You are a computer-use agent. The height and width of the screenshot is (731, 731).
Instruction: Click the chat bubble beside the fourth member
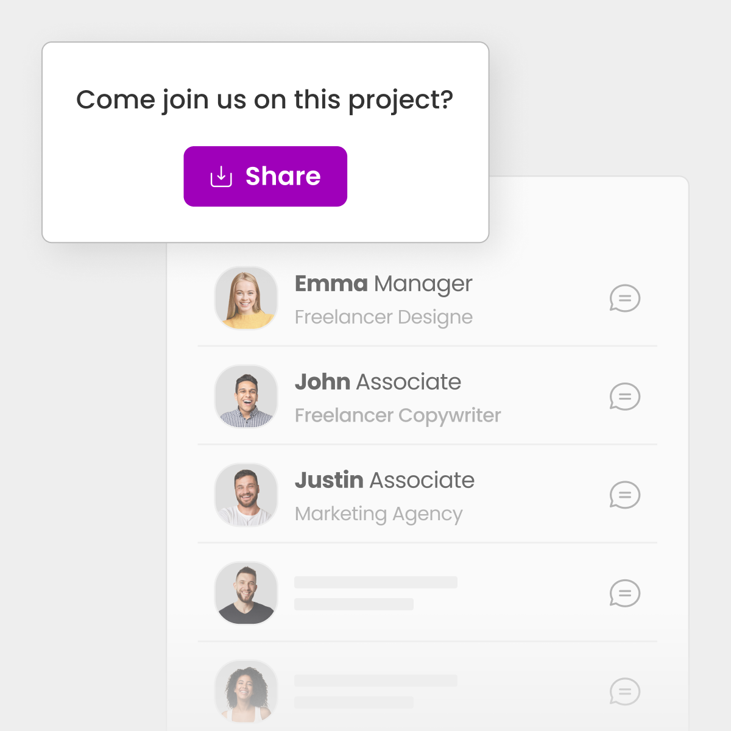625,593
